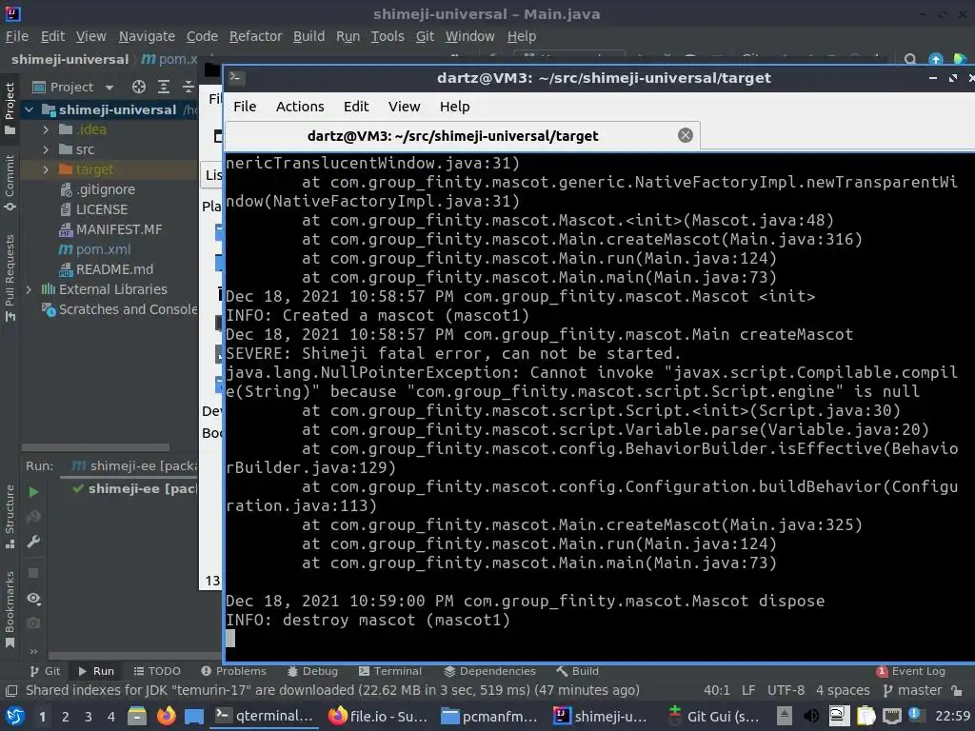The image size is (975, 731).
Task: Click the volume speaker tray icon
Action: click(811, 717)
